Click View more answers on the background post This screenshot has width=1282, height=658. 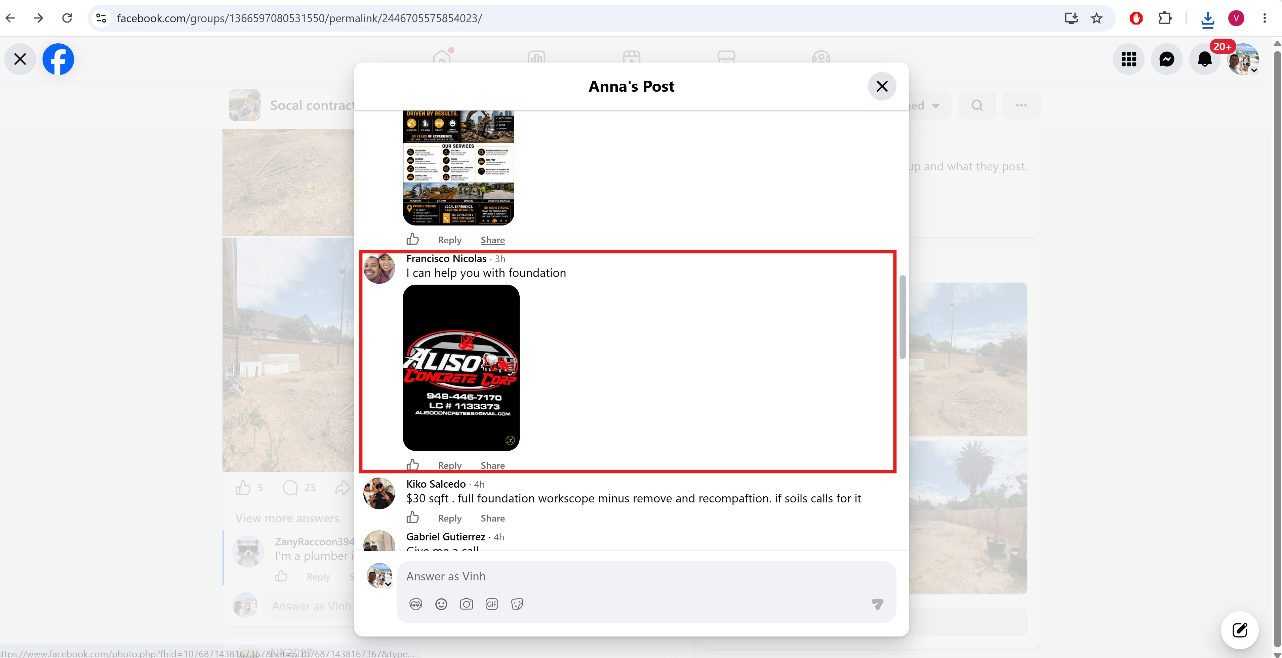click(x=287, y=519)
